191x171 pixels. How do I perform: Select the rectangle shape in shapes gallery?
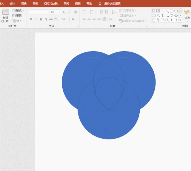point(172,11)
